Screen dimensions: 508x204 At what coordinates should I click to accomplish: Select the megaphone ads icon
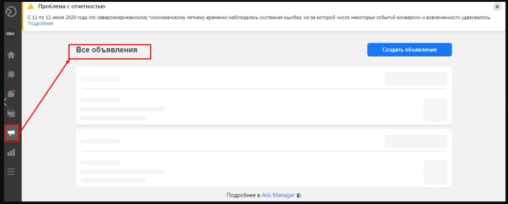(x=11, y=133)
